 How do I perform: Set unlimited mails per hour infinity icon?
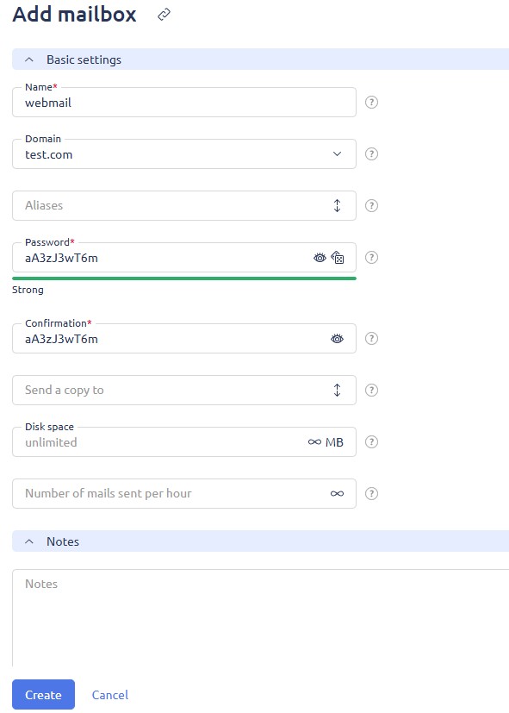click(337, 494)
